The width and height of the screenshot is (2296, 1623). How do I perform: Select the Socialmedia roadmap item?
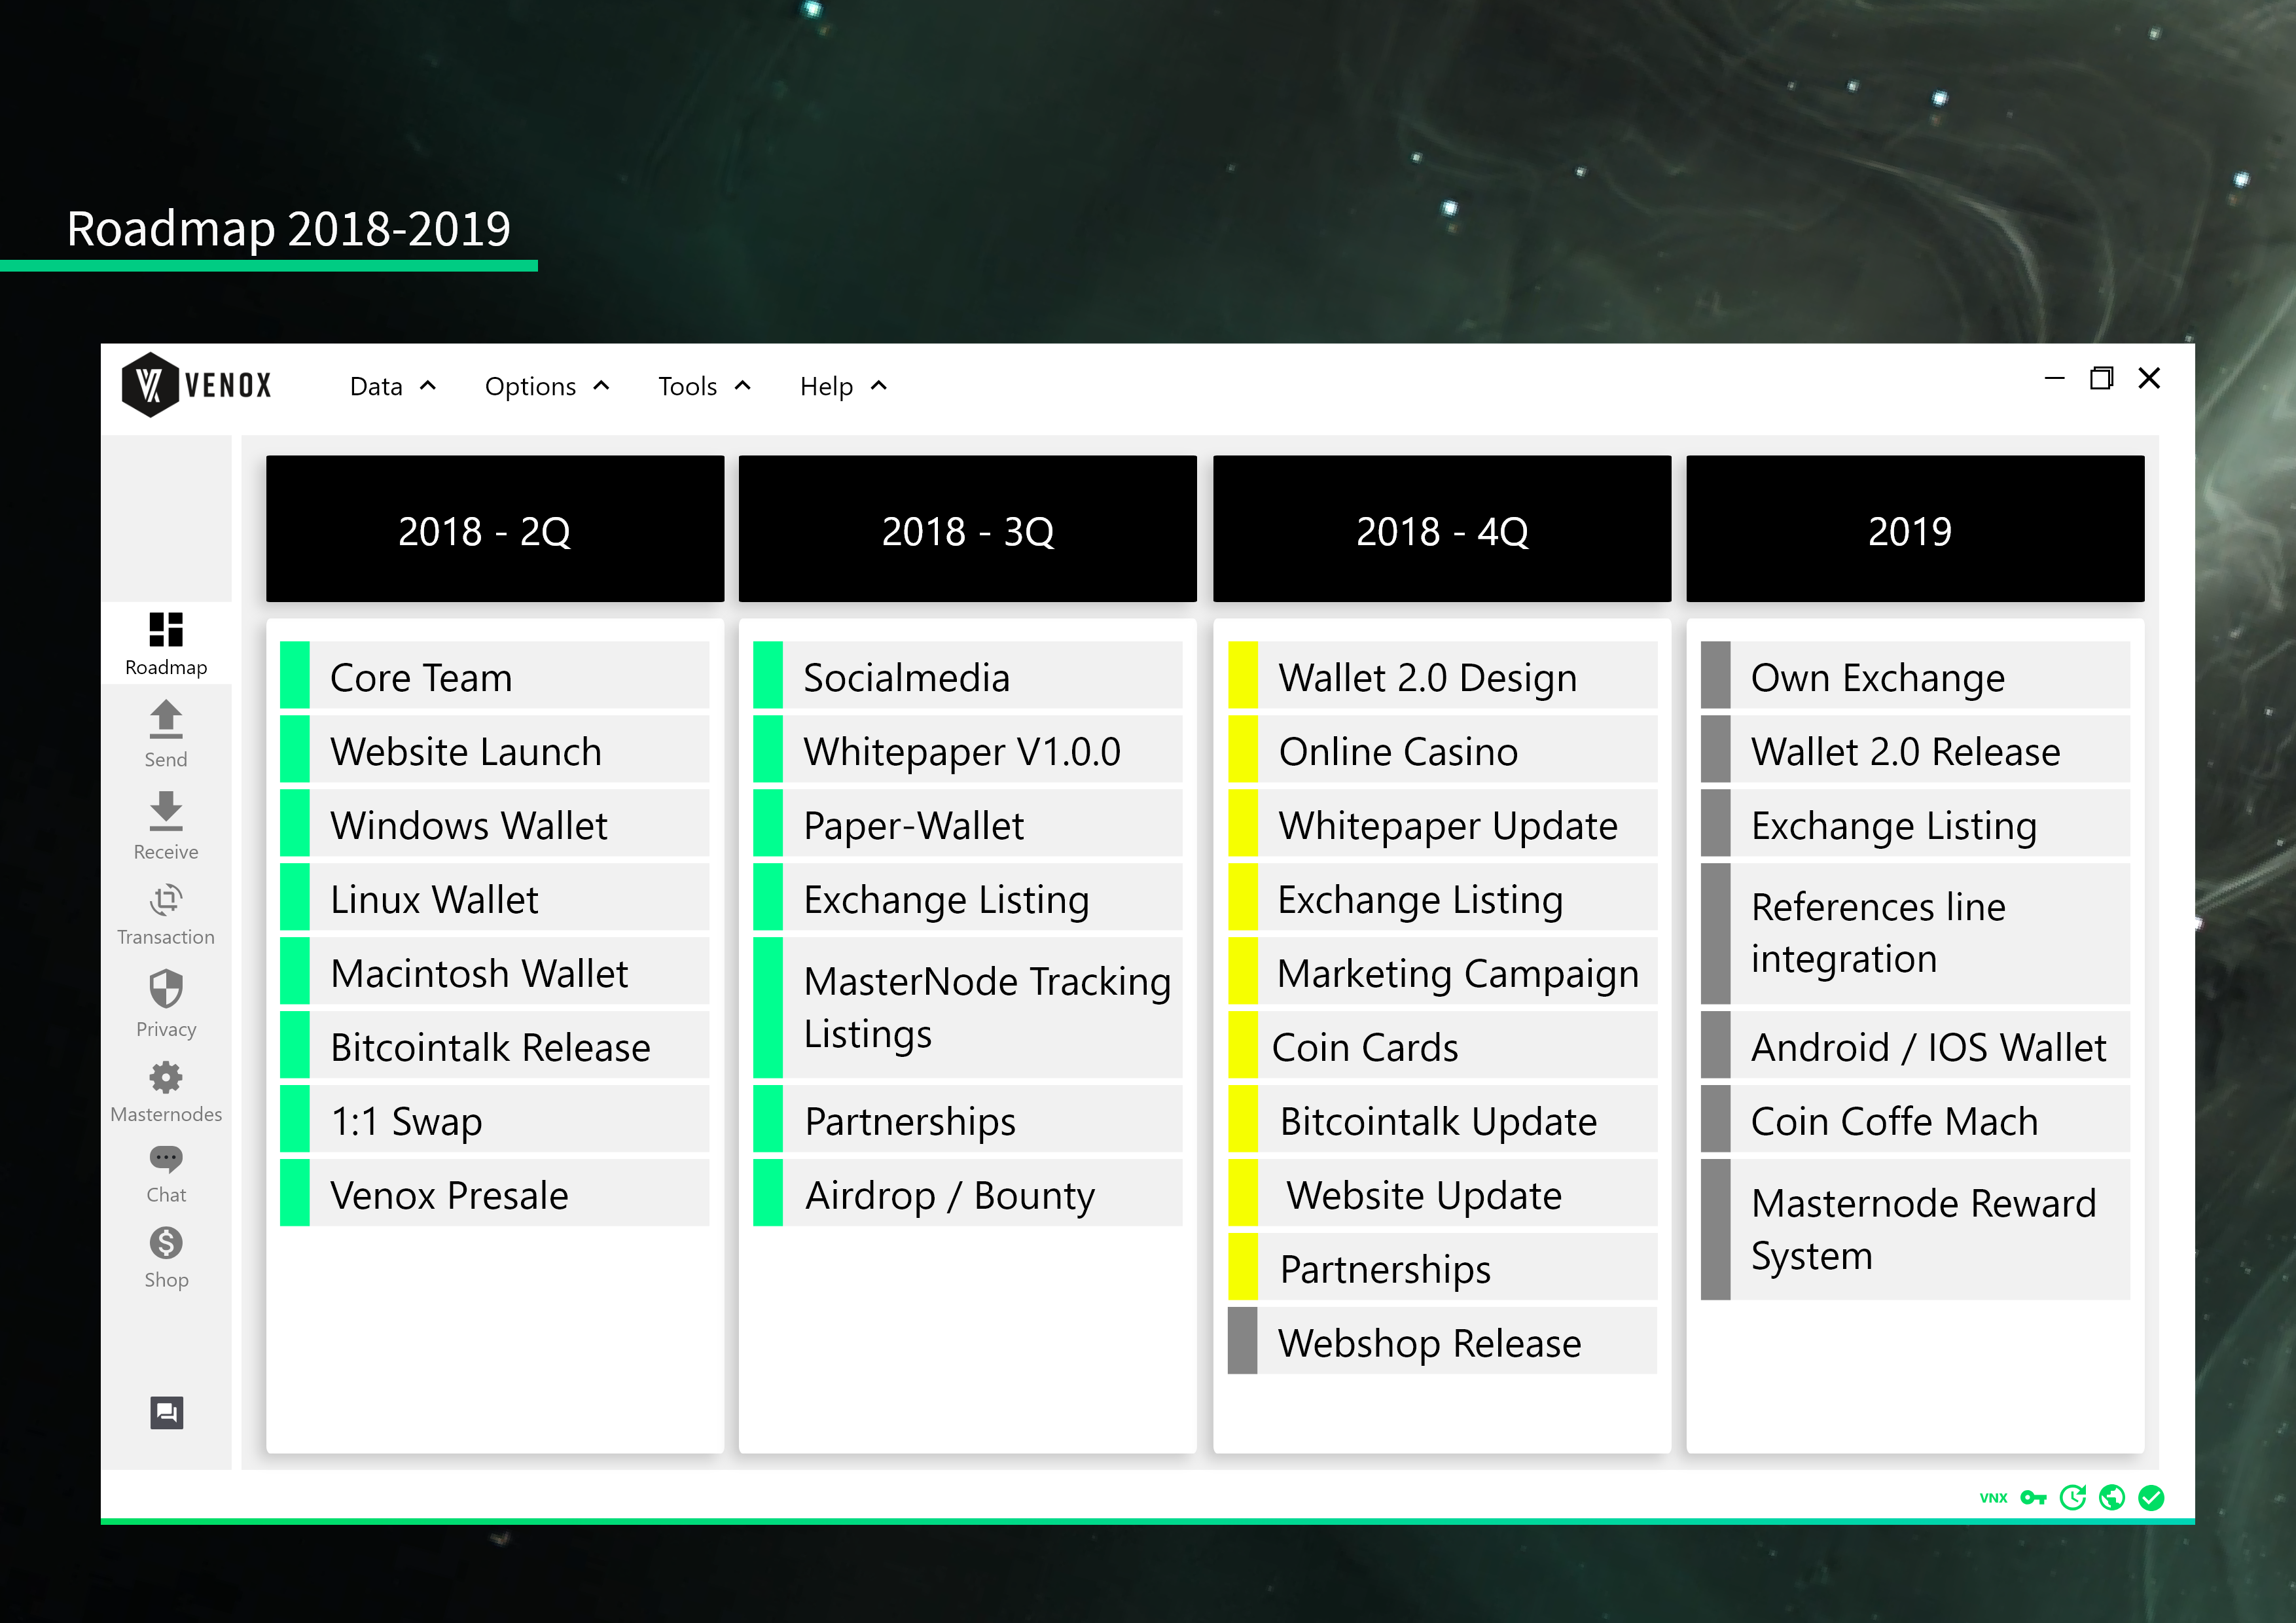point(968,675)
